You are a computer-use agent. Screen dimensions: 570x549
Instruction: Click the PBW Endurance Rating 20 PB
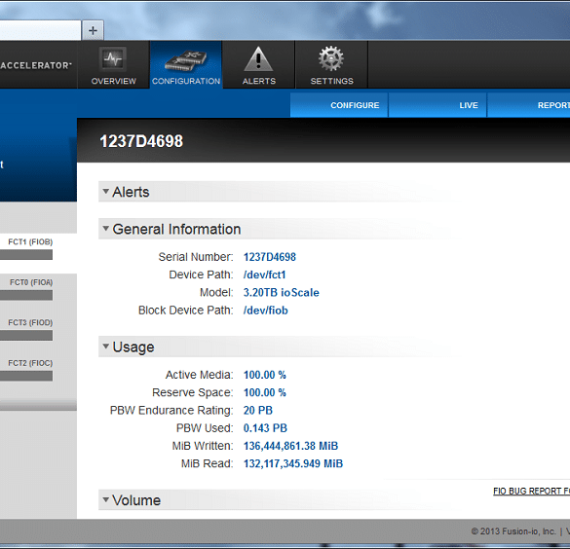tap(258, 411)
